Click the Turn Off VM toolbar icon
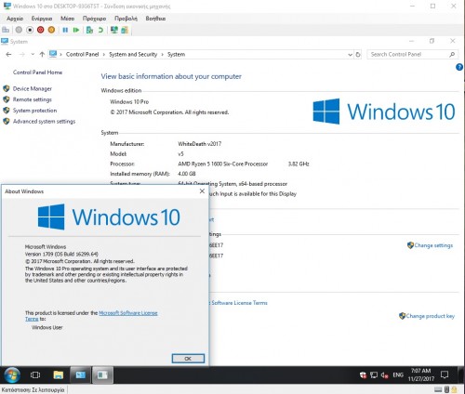Image resolution: width=465 pixels, height=394 pixels. [30, 30]
